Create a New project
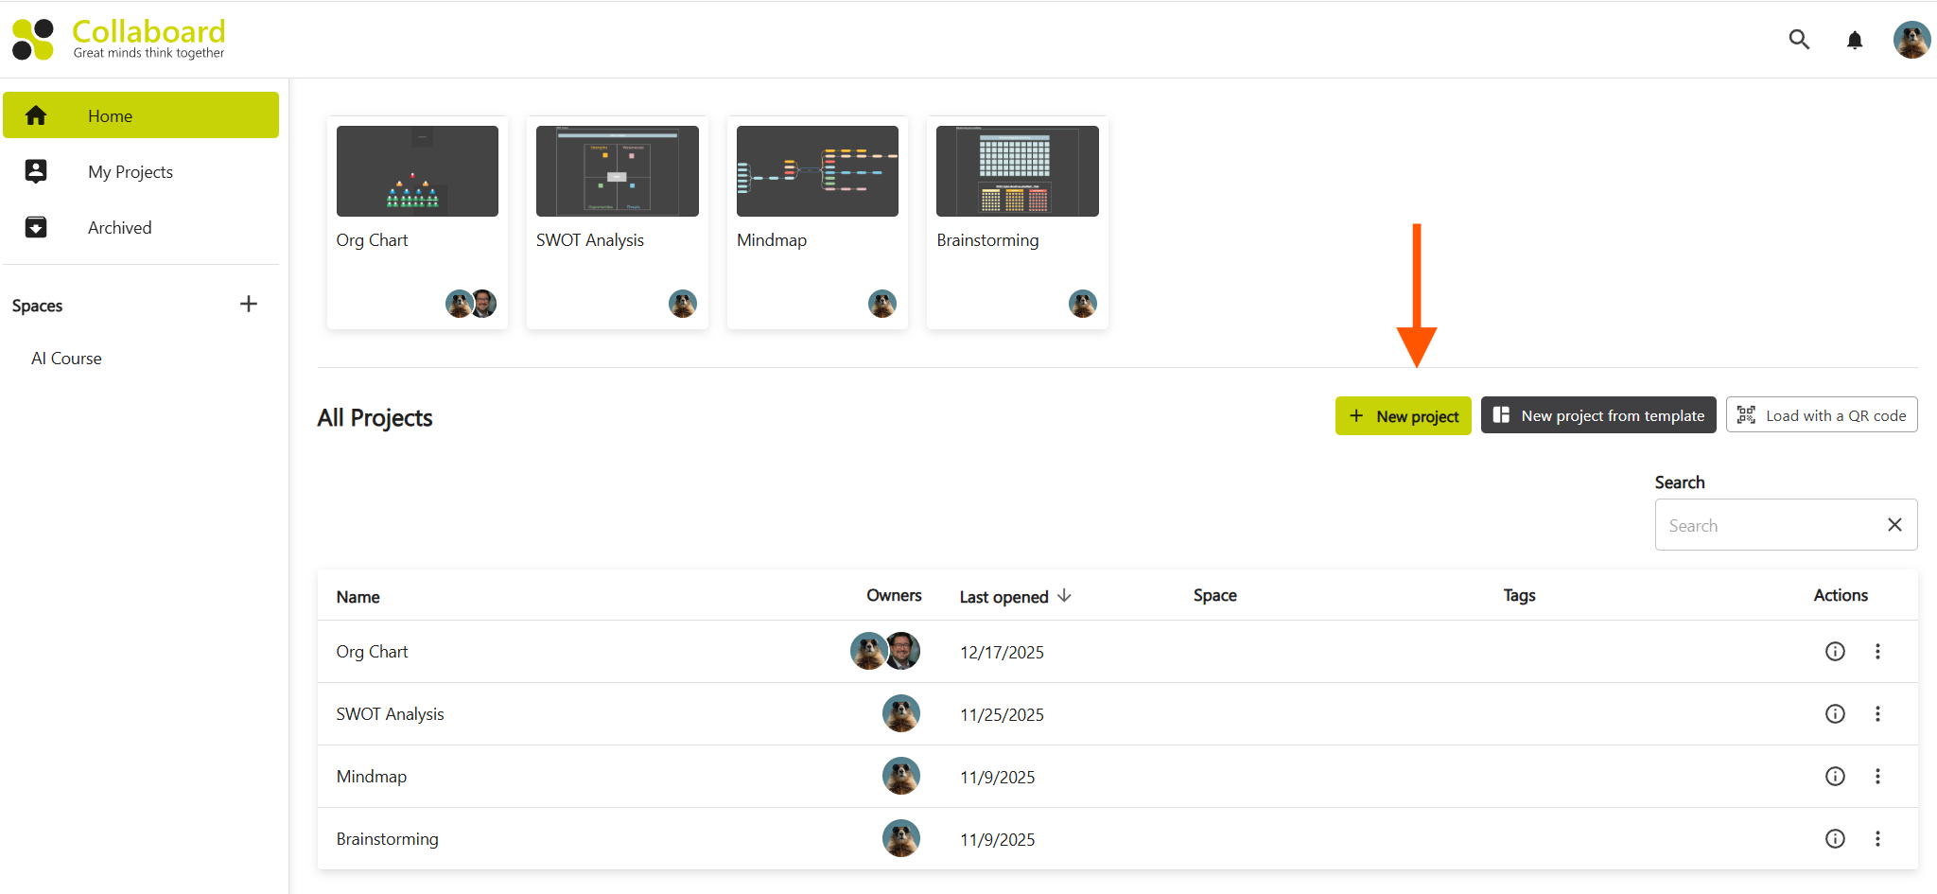 pyautogui.click(x=1403, y=416)
